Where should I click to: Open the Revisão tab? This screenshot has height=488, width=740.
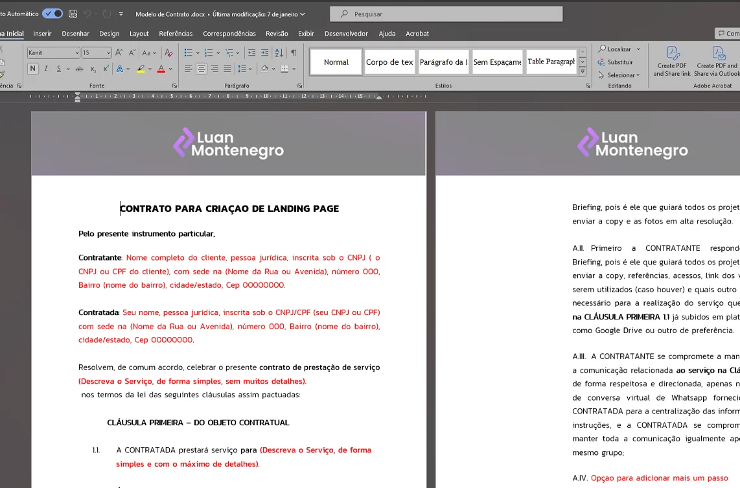277,34
